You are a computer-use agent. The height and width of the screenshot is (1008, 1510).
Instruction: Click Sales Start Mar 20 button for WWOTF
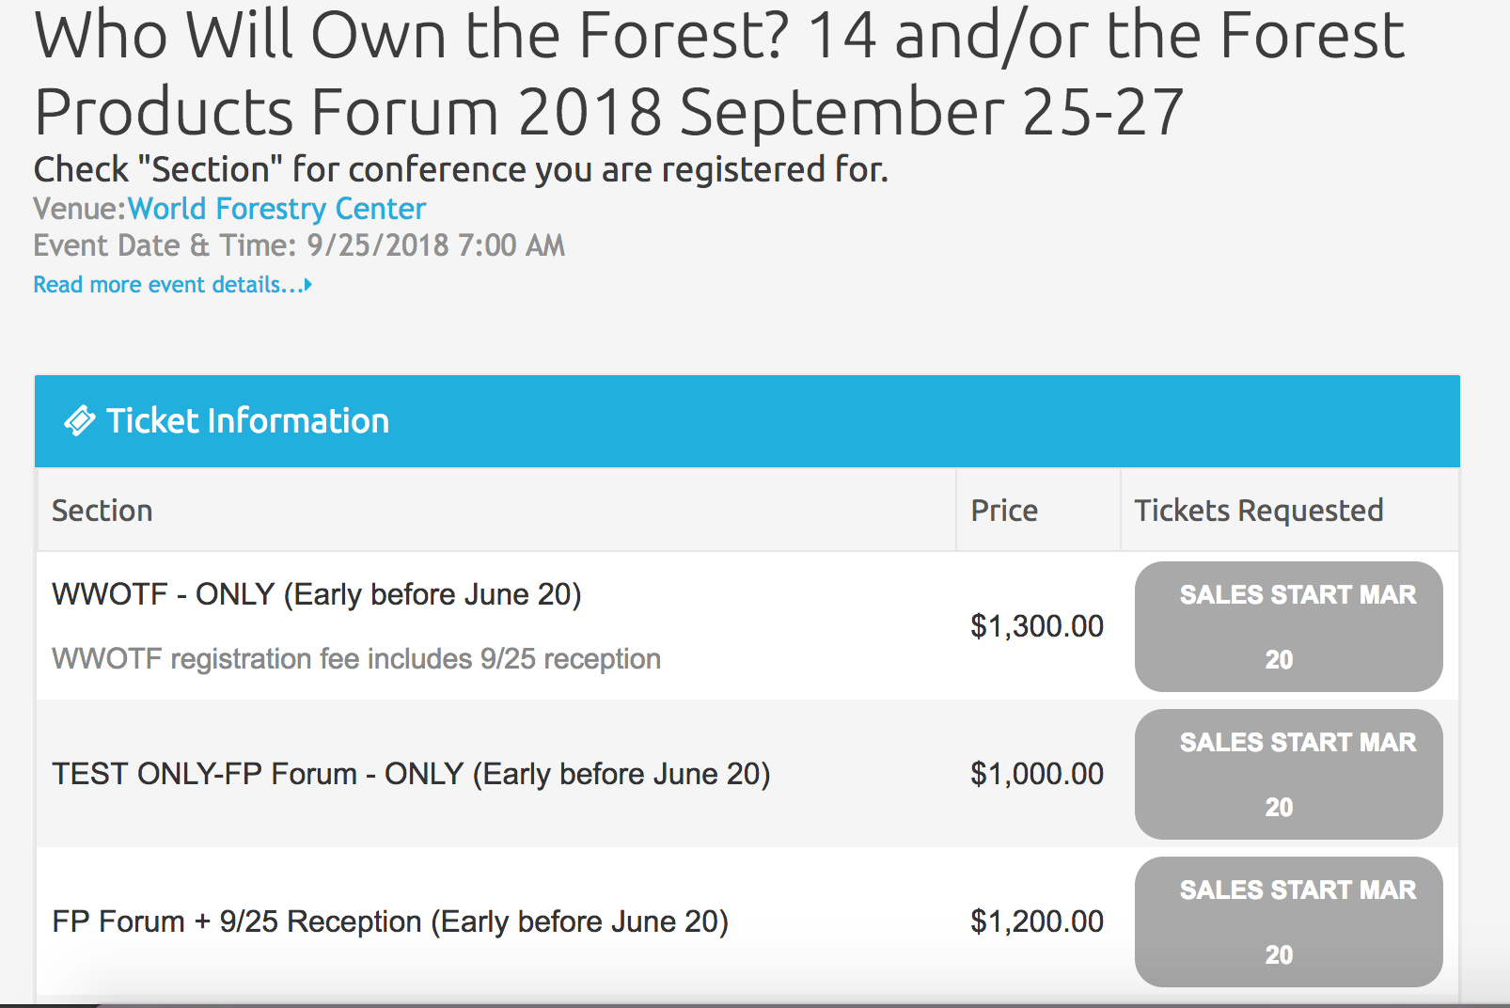click(1288, 626)
